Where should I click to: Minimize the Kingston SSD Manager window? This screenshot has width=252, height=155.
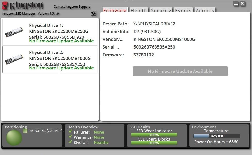236,4
